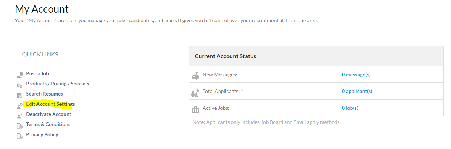View the Terms & Conditions link
Viewport: 451px width, 149px height.
click(48, 124)
